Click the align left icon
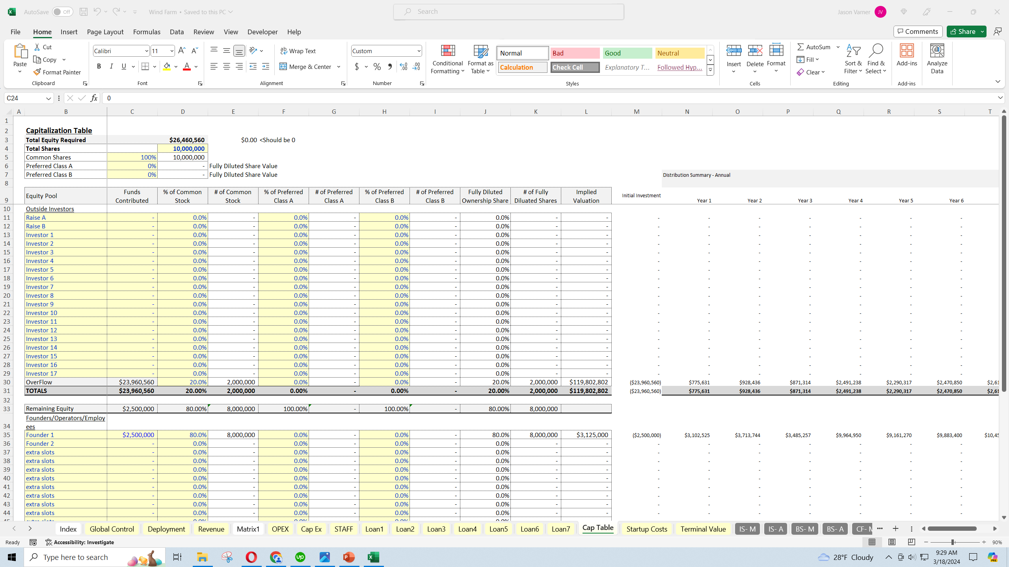Screen dimensions: 1009x567 pos(214,67)
